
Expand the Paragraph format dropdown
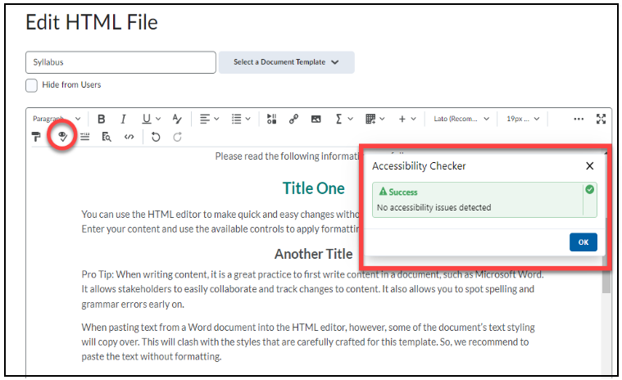(x=55, y=120)
